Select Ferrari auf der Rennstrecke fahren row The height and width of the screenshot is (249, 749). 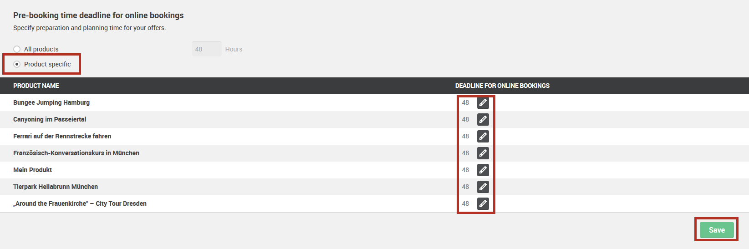[x=374, y=136]
